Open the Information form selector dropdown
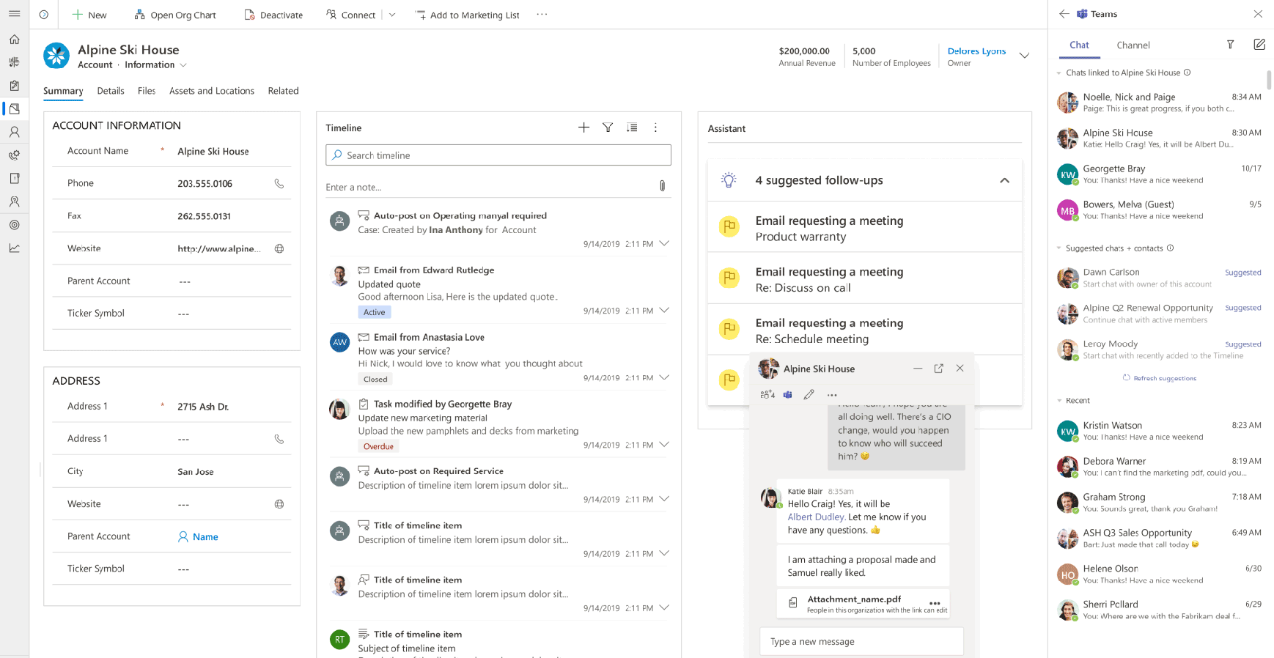Viewport: 1274px width, 658px height. click(183, 65)
